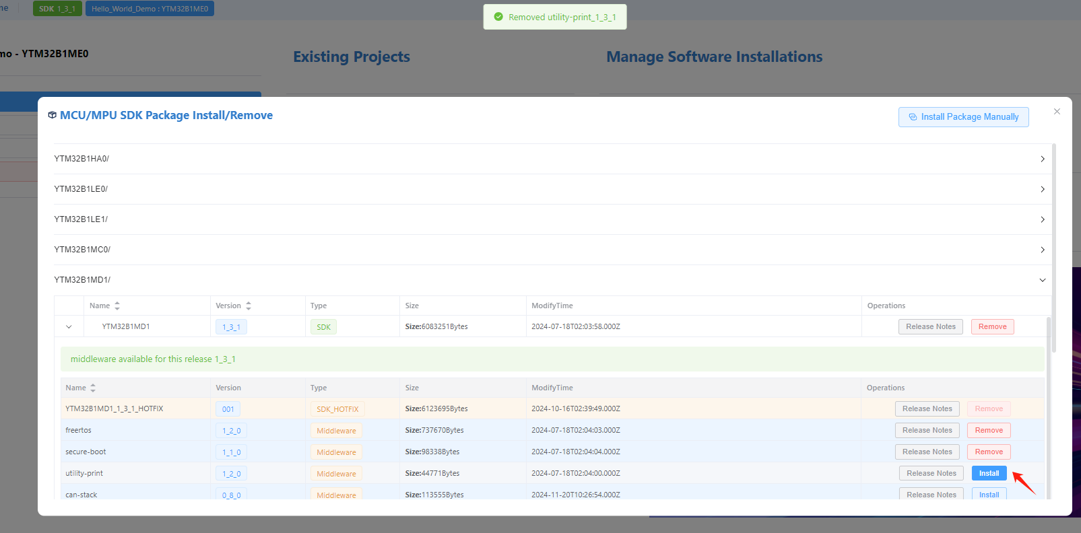
Task: Expand the YTM32B1HA0/ section
Action: 552,159
